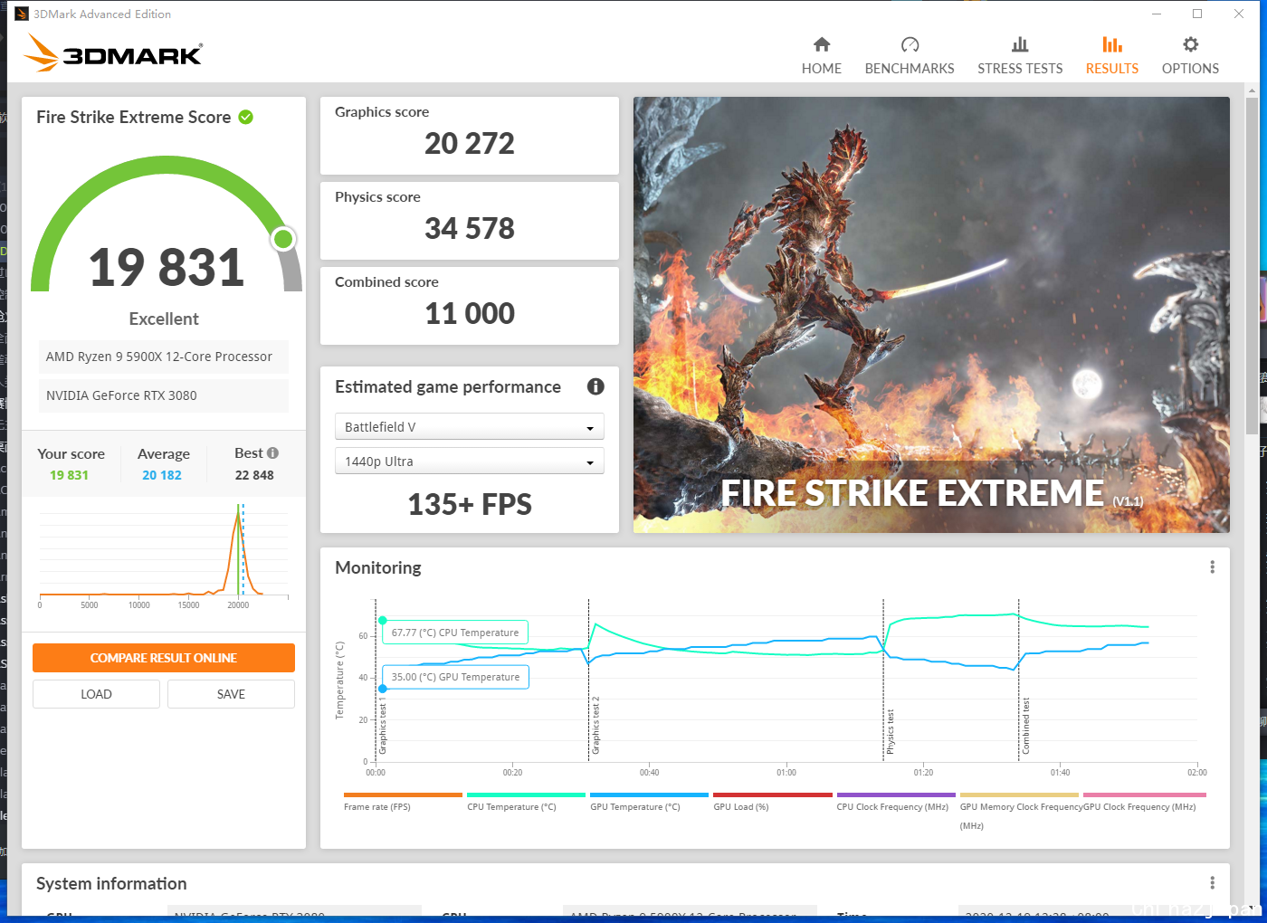Click the Graphics test 2 marker line
1267x923 pixels.
coord(589,679)
